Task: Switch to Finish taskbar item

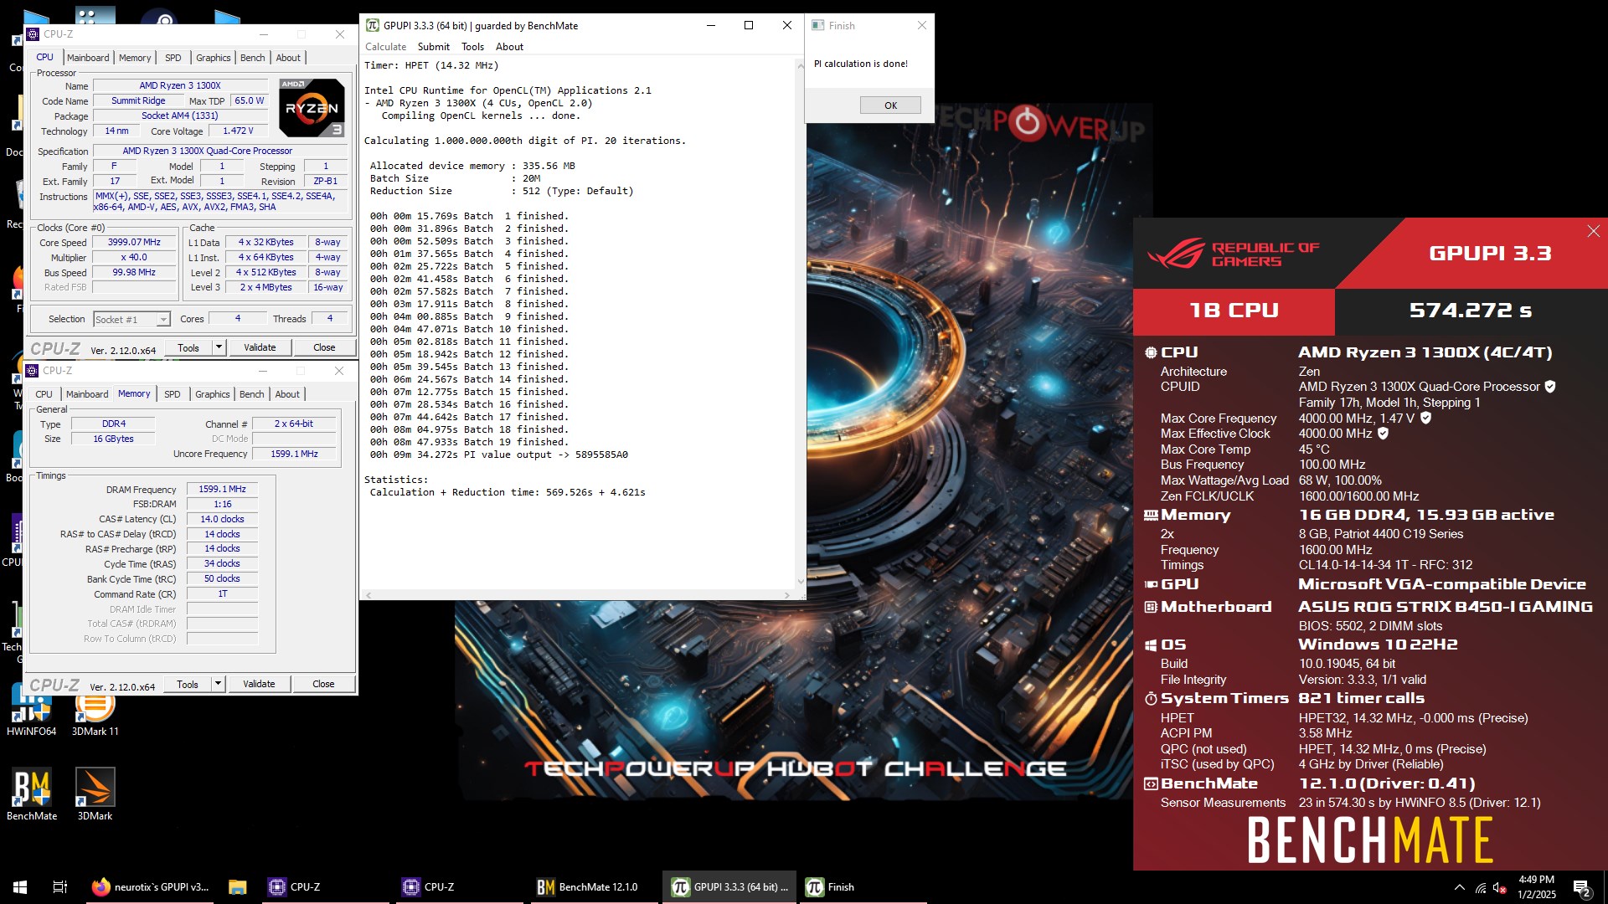Action: coord(863,887)
